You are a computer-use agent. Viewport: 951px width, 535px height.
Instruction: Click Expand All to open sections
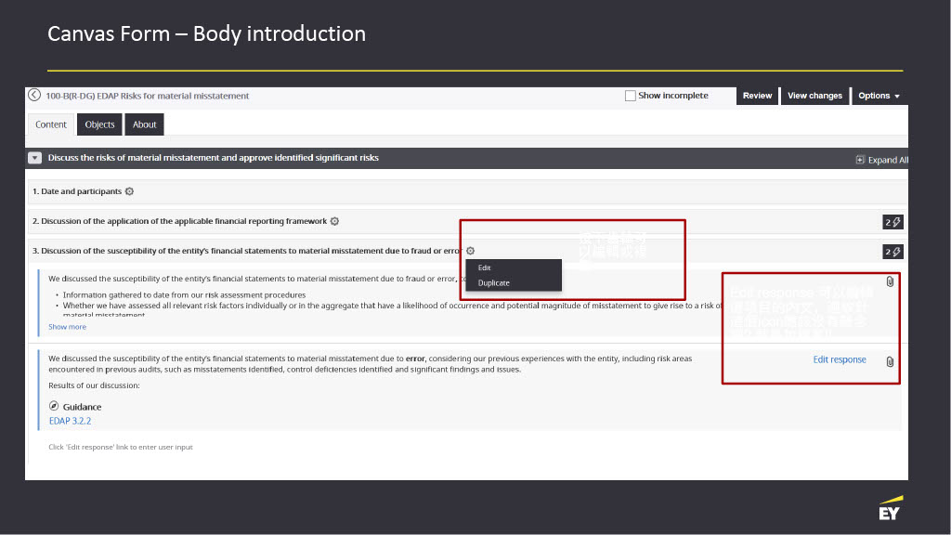[x=881, y=160]
